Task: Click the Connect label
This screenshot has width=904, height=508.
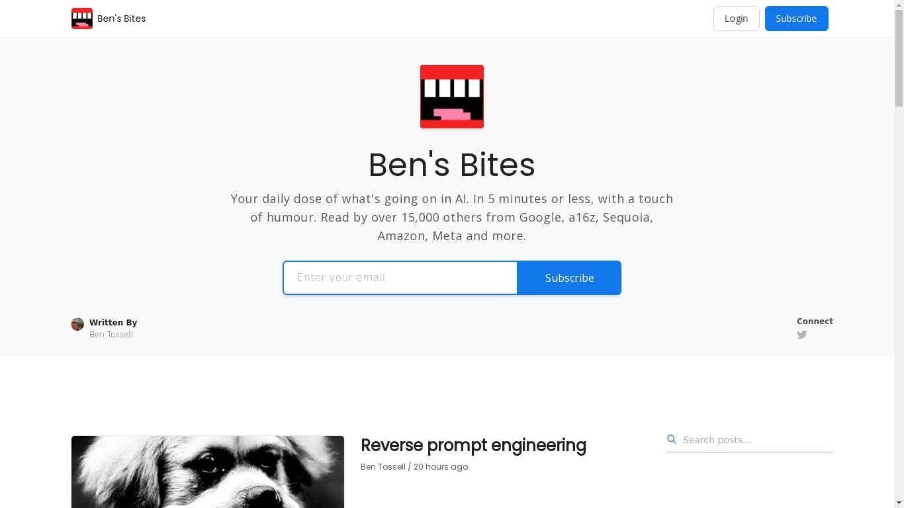Action: [815, 321]
